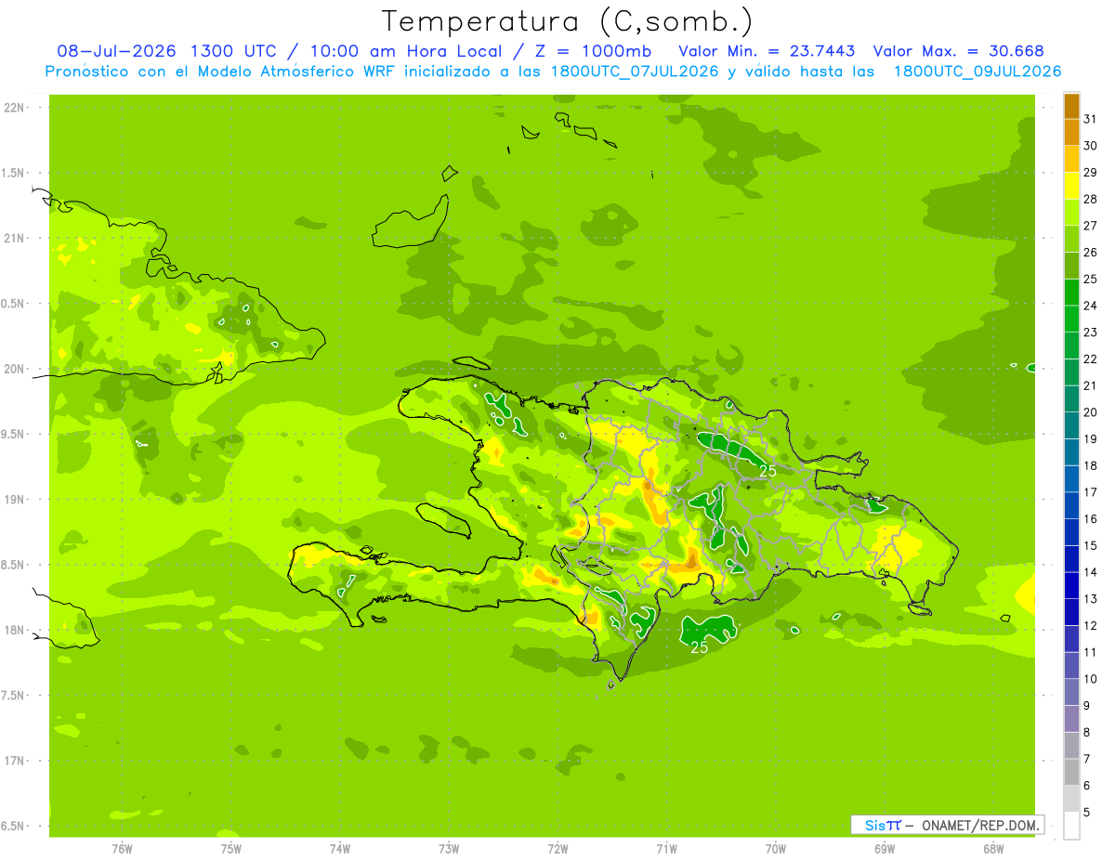Click the legend value '28'

point(1091,199)
